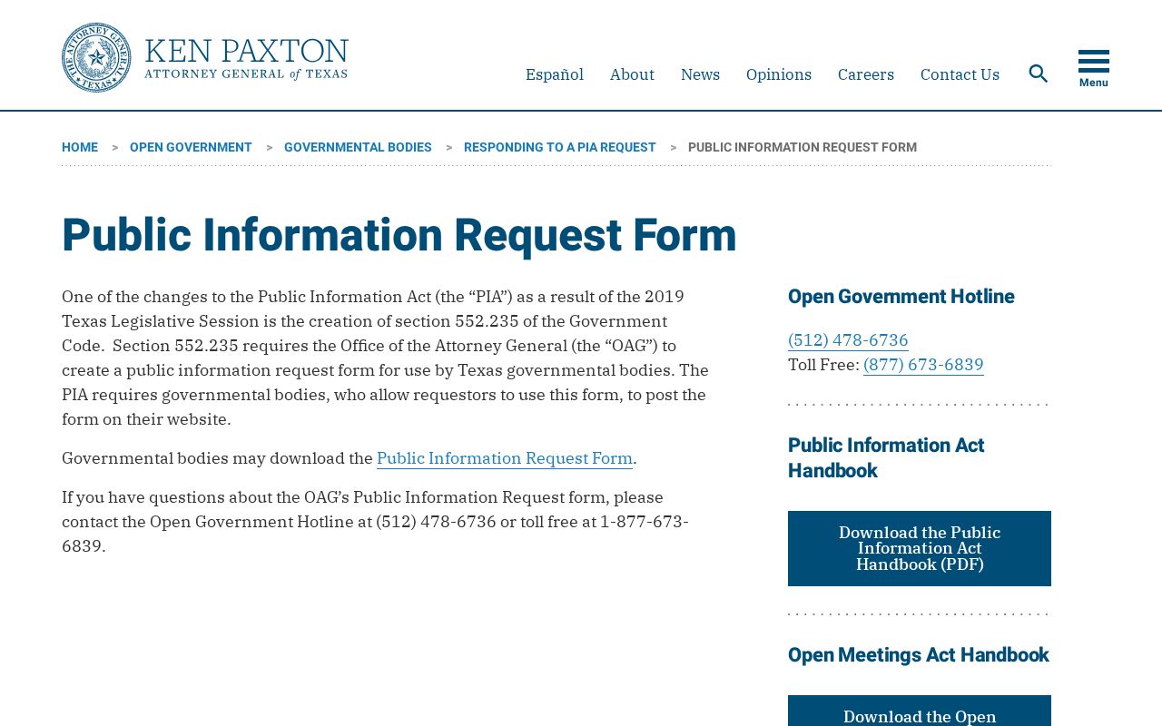Image resolution: width=1162 pixels, height=726 pixels.
Task: Open the search magnifier icon
Action: [1039, 74]
